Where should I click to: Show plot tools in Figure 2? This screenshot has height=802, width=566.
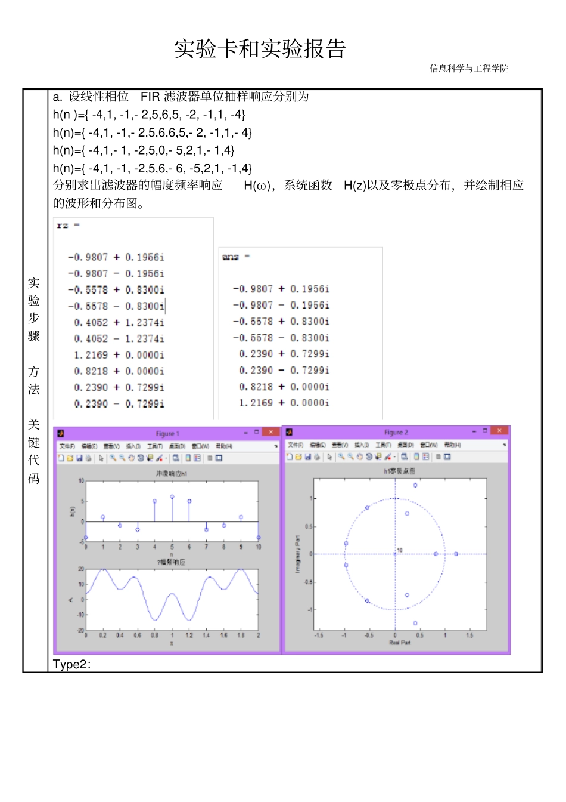(447, 456)
